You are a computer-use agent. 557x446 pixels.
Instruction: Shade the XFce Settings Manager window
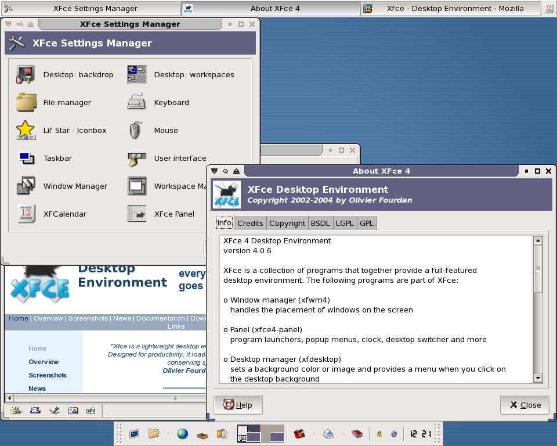(x=31, y=24)
